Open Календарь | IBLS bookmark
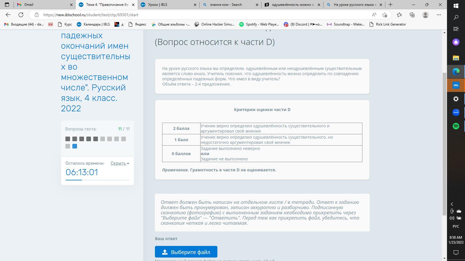This screenshot has width=465, height=261. (93, 24)
